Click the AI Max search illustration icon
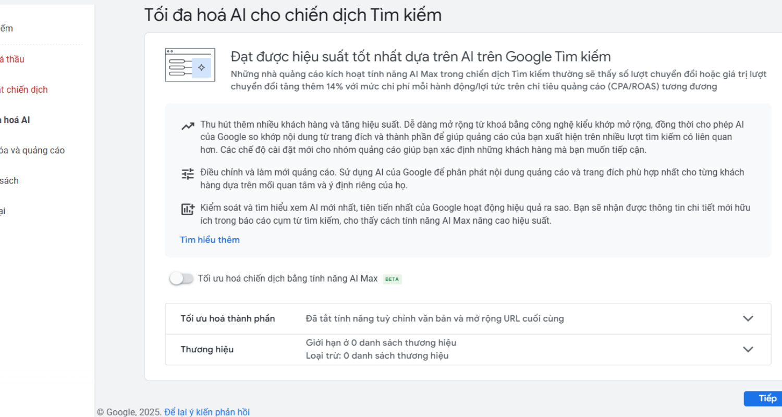Screen dimensions: 782x417 pos(190,65)
